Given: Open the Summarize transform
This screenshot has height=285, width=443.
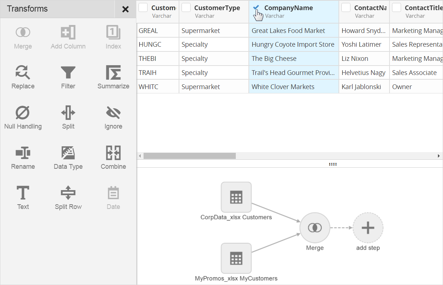Looking at the screenshot, I should click(113, 73).
